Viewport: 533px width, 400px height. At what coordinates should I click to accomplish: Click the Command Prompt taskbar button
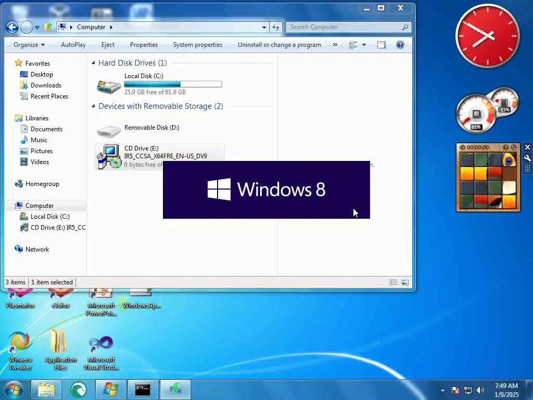[143, 390]
